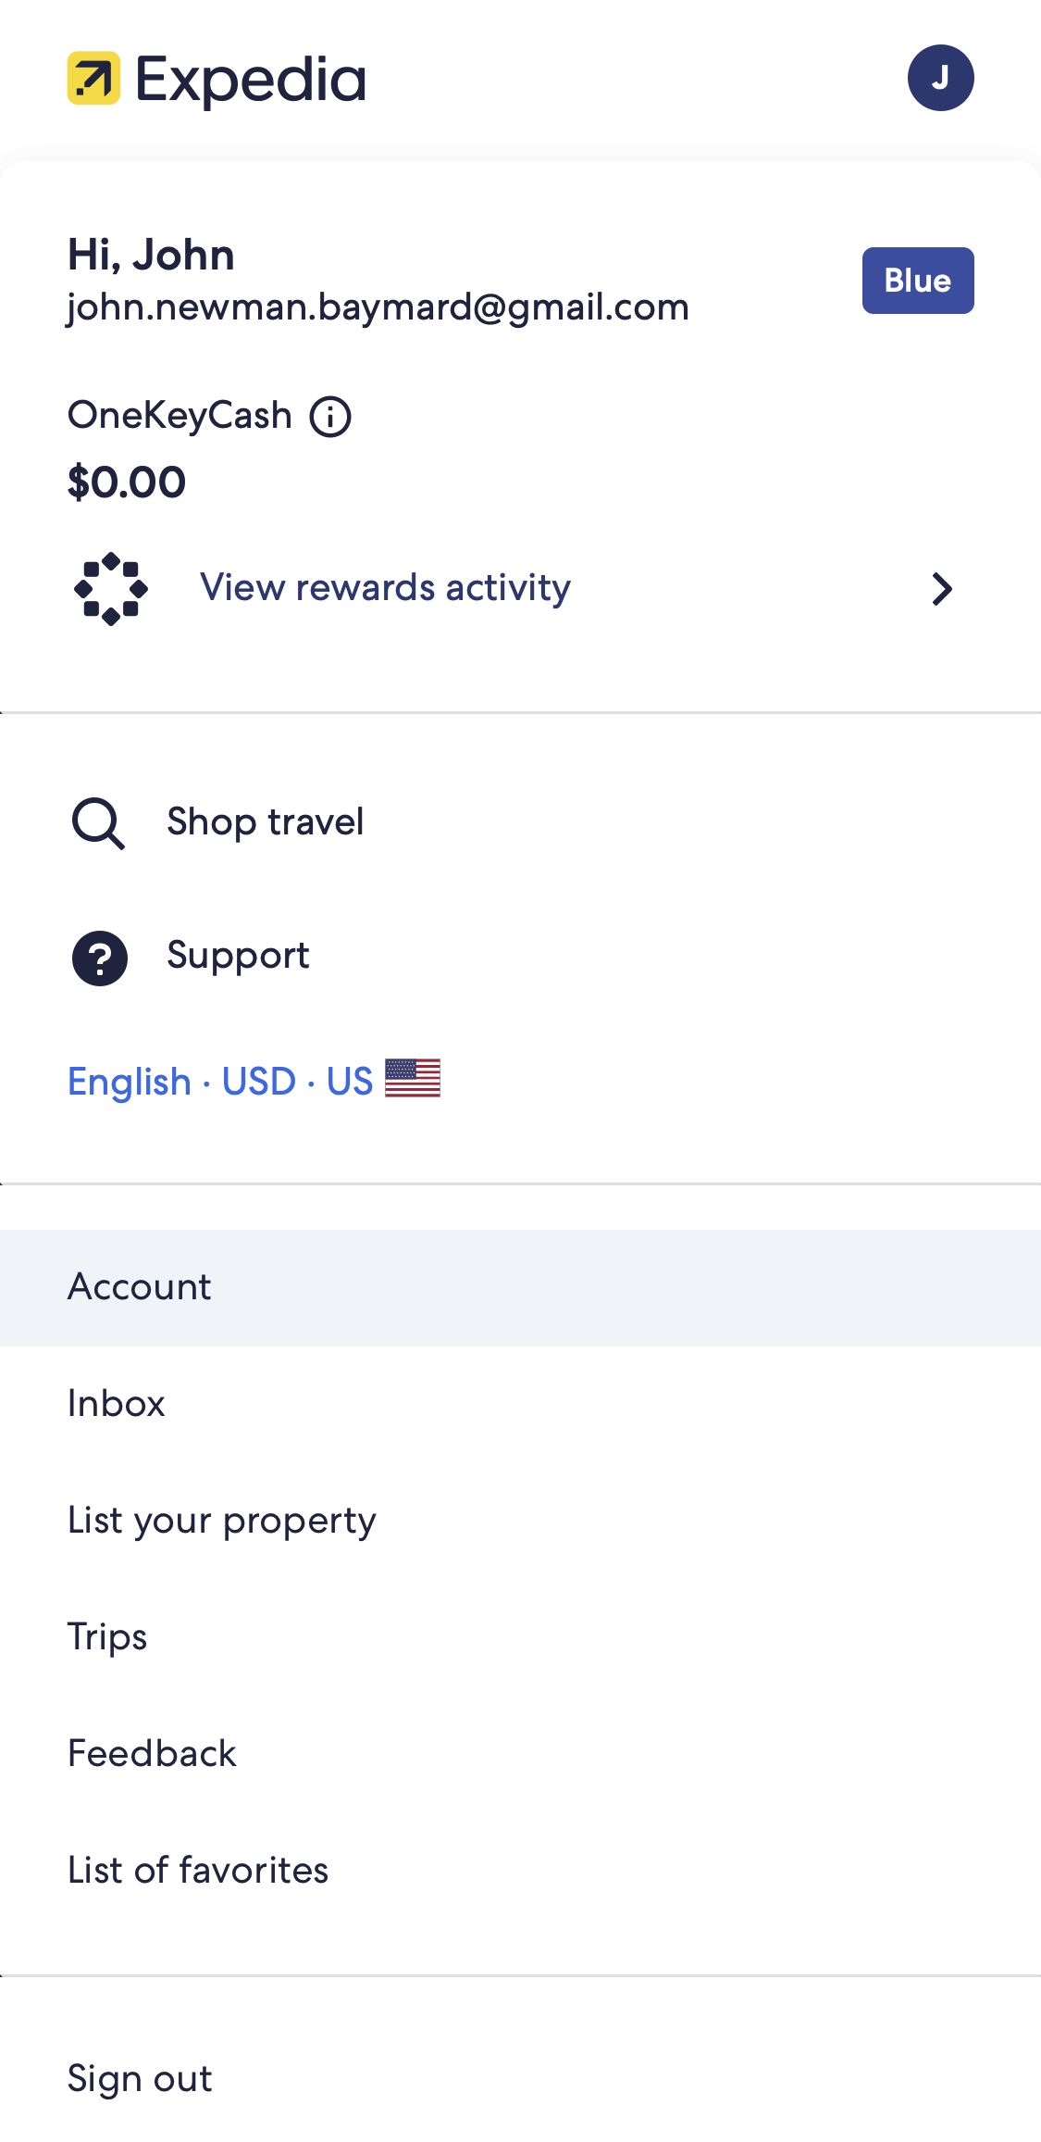Open the English language selector
Image resolution: width=1041 pixels, height=2142 pixels.
pyautogui.click(x=130, y=1081)
